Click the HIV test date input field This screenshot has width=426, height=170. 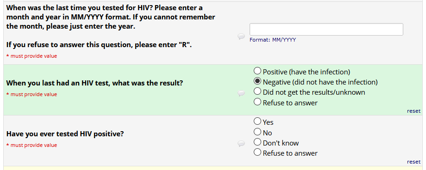pos(326,29)
